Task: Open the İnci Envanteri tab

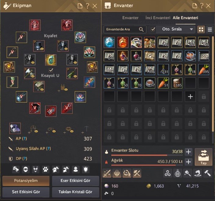Action: pyautogui.click(x=158, y=18)
